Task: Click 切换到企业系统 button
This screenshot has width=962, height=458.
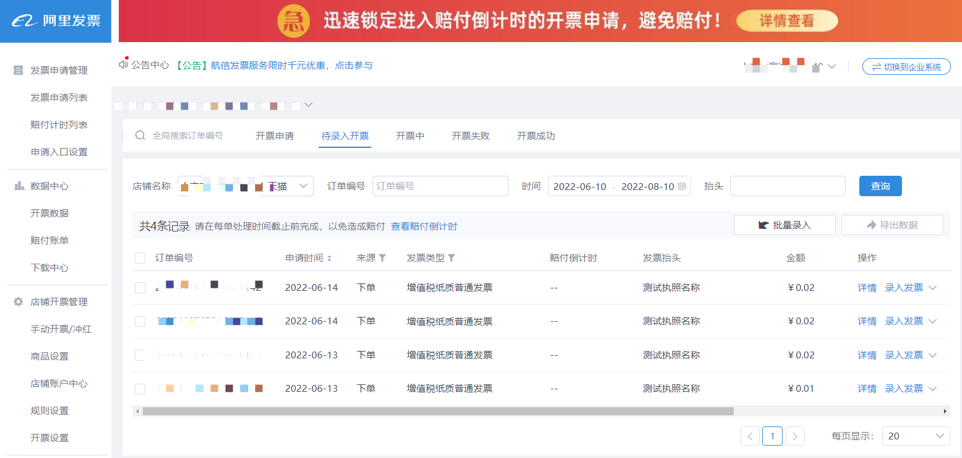Action: pyautogui.click(x=906, y=67)
